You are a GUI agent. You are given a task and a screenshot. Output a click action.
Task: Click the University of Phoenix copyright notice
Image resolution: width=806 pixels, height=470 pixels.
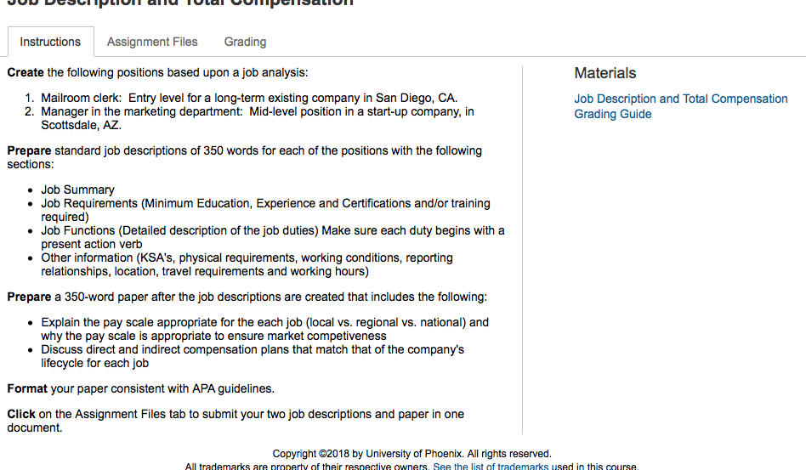(x=412, y=454)
